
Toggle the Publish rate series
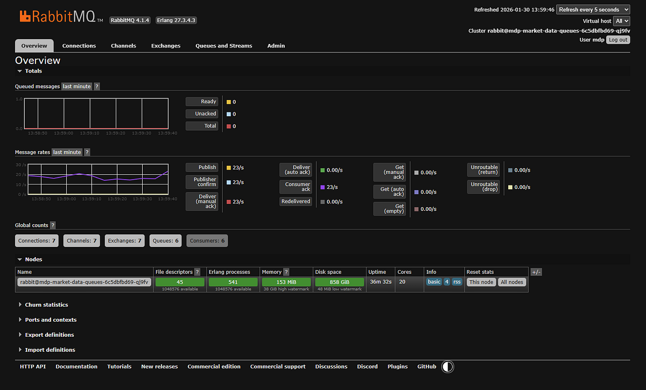click(x=202, y=167)
